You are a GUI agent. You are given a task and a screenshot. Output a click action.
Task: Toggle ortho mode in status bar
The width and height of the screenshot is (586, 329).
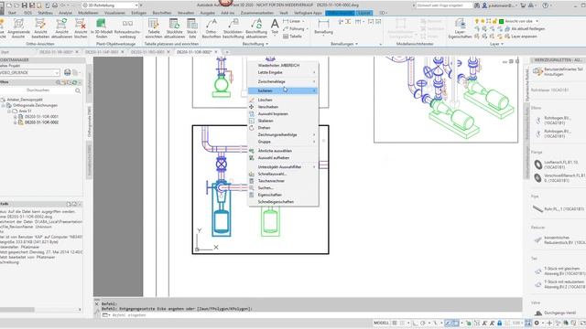(415, 323)
